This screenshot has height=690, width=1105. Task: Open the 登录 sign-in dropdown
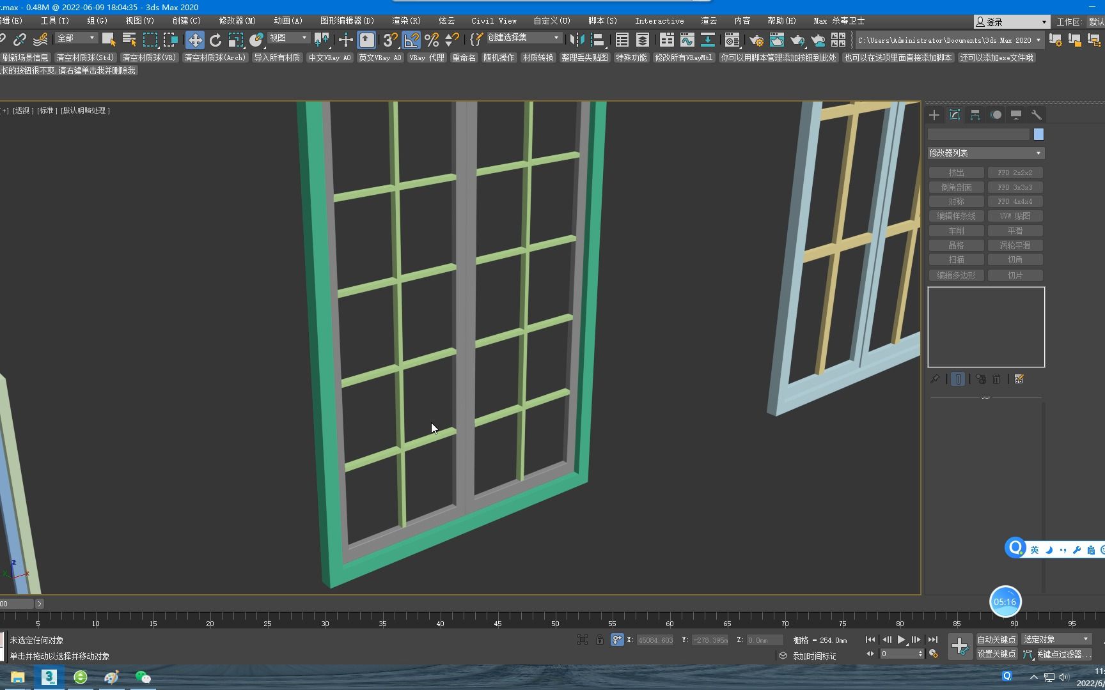tap(1012, 22)
